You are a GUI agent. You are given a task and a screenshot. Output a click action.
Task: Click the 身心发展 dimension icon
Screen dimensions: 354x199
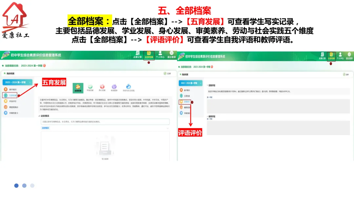click(x=102, y=87)
